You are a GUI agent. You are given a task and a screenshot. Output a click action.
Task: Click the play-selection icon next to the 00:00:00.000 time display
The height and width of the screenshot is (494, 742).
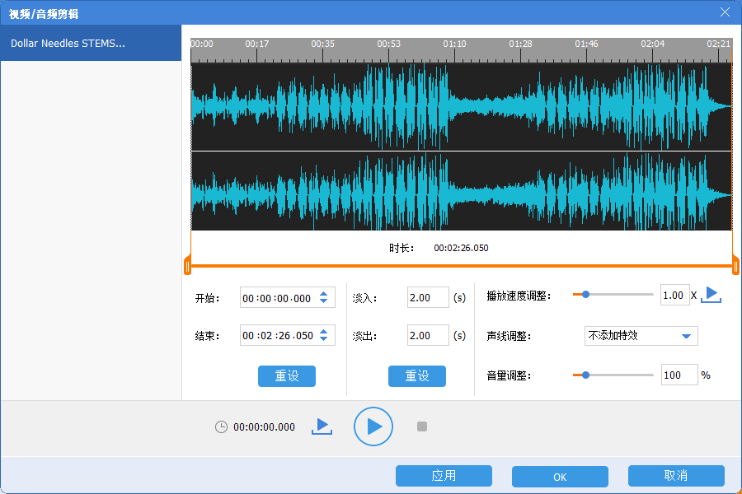click(322, 426)
